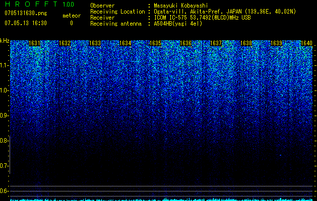
Task: Click the 1634 time marker
Action: pos(125,43)
